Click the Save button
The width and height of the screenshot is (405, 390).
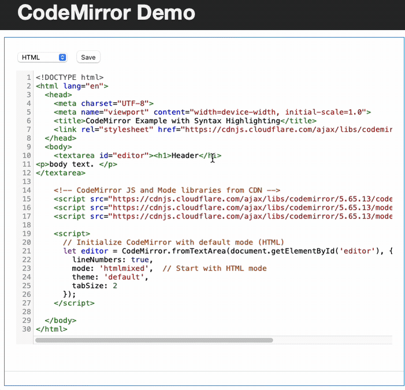(x=88, y=57)
